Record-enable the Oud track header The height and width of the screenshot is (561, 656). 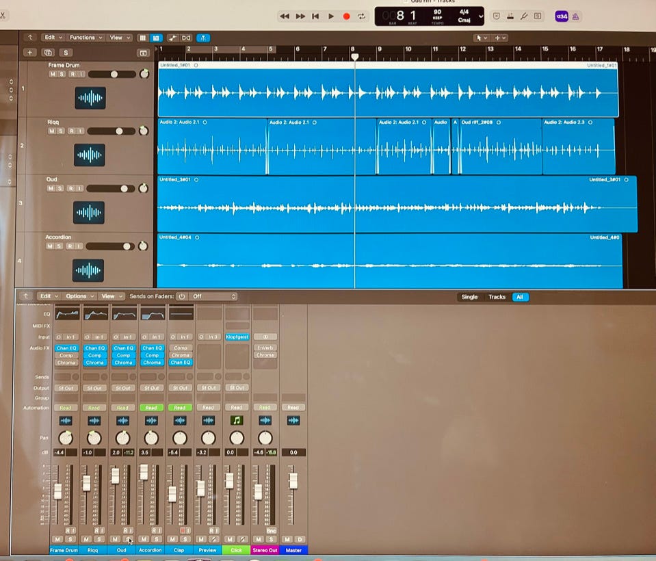(71, 188)
